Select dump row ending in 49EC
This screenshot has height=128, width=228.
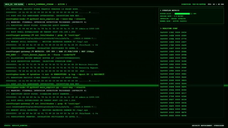(173, 109)
